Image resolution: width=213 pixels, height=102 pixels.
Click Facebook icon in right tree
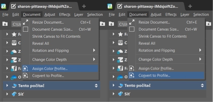pyautogui.click(x=120, y=69)
